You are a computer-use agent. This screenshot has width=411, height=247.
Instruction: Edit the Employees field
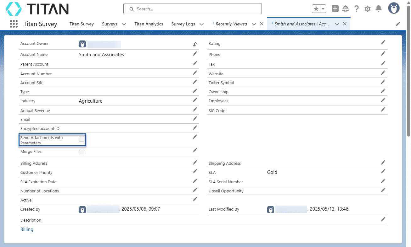click(x=383, y=100)
